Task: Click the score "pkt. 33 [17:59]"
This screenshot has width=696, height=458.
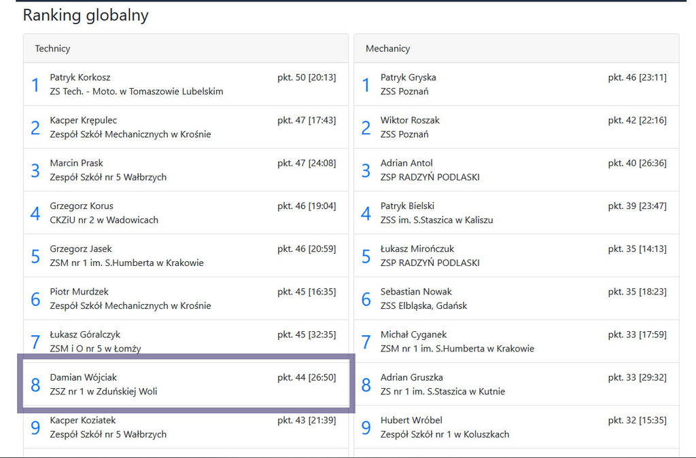Action: pos(638,335)
